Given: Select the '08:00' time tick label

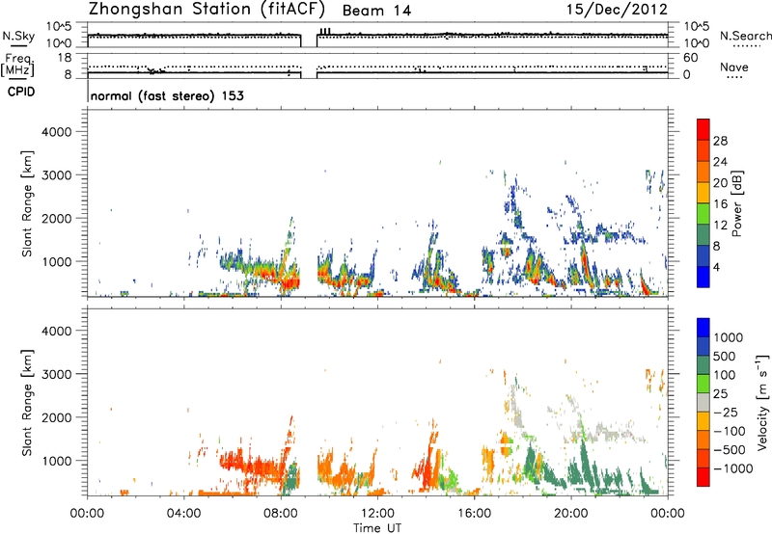Looking at the screenshot, I should [x=281, y=514].
